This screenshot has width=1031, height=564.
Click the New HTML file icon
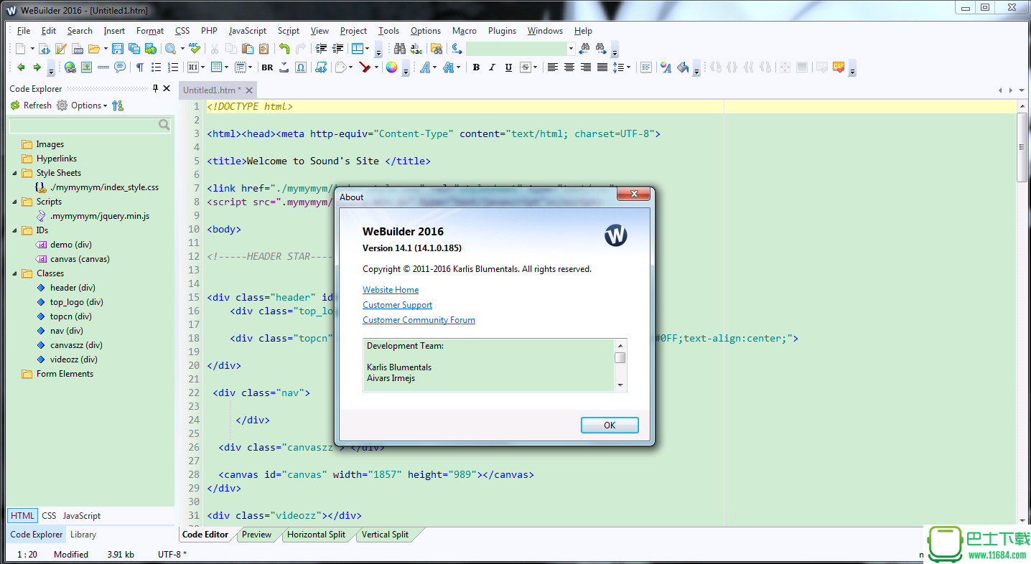tap(44, 49)
